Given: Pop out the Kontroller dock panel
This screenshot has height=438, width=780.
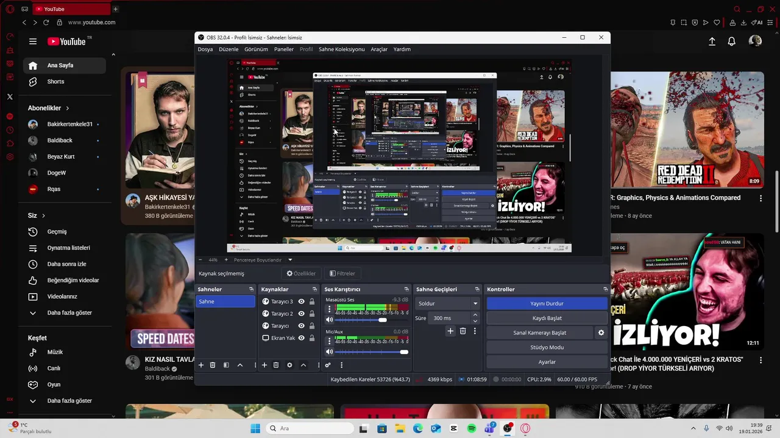Looking at the screenshot, I should tap(605, 290).
